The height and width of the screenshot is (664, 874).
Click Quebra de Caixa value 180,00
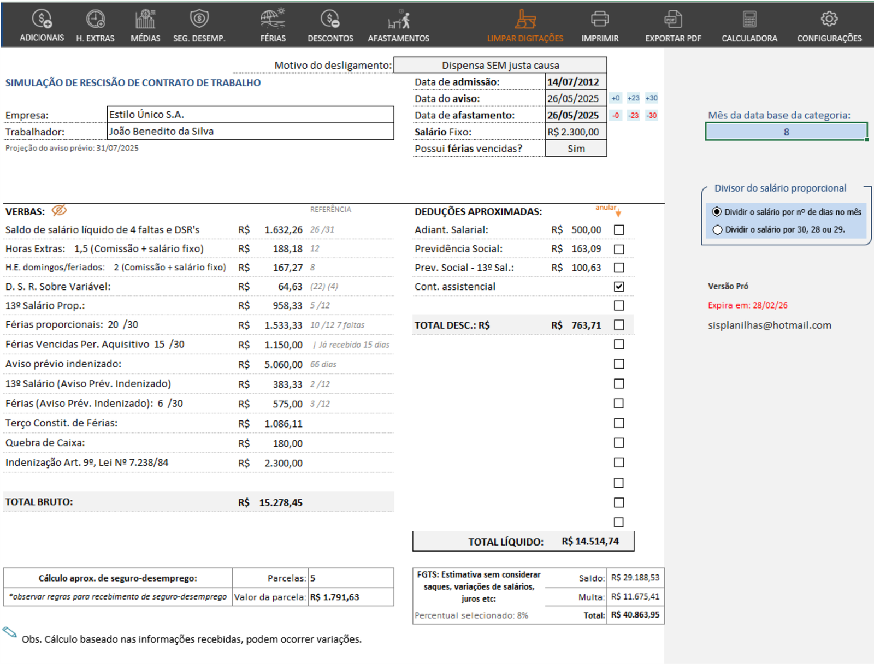click(288, 443)
